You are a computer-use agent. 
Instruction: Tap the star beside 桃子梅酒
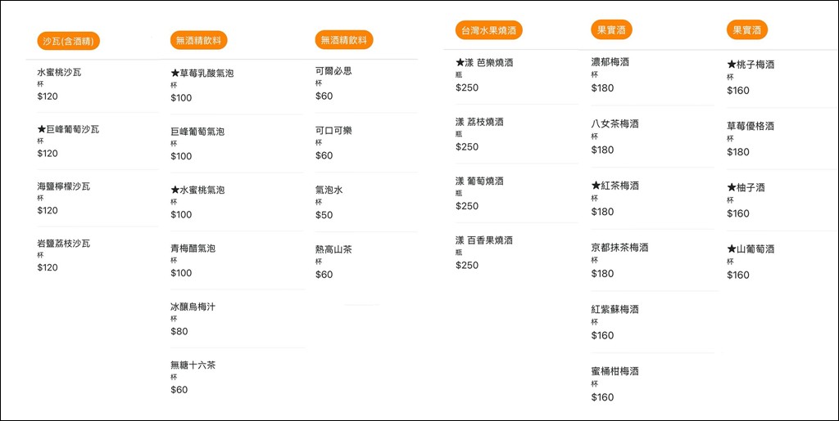pos(732,65)
